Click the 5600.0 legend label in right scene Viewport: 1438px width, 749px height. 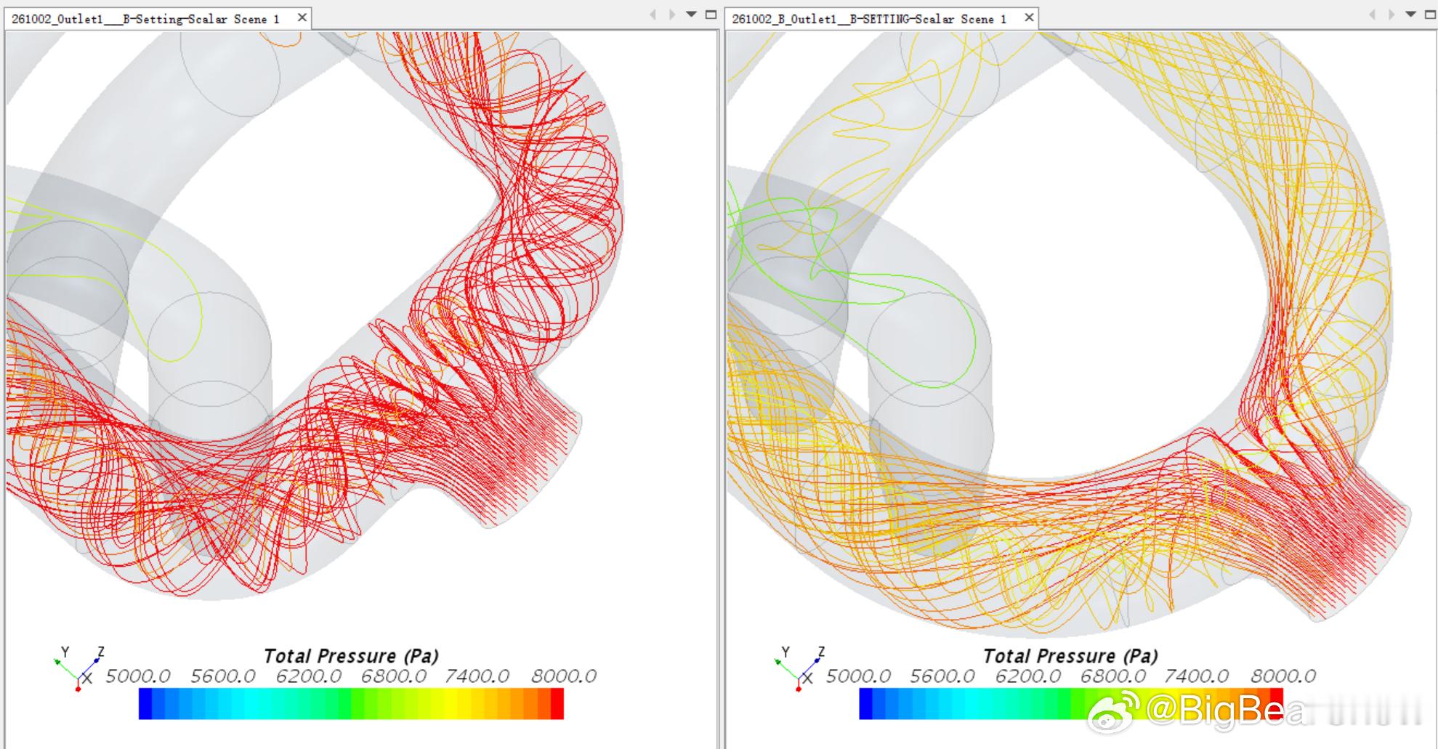[942, 676]
